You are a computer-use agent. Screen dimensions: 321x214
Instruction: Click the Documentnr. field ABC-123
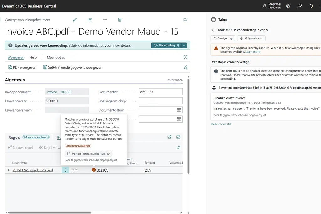[161, 92]
